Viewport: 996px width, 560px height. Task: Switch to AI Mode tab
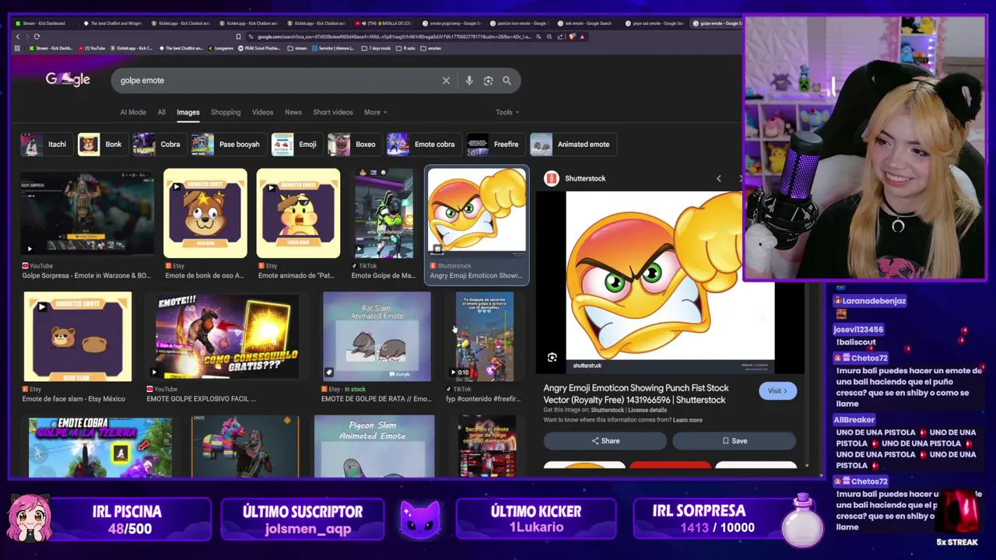pos(133,112)
